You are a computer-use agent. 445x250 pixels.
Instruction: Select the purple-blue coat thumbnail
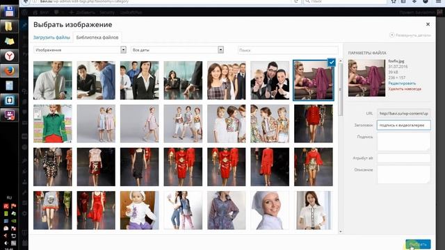pos(227,210)
